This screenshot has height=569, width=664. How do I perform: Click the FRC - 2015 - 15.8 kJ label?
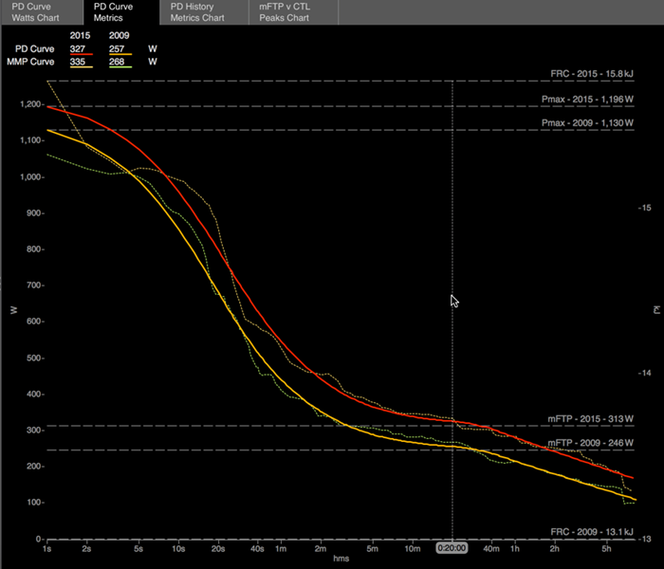coord(592,74)
